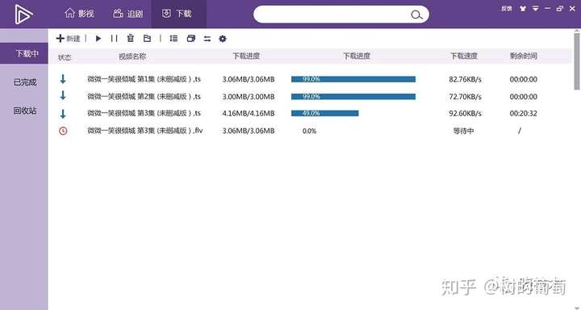Pause downloads with the pause icon
This screenshot has width=581, height=310.
114,38
